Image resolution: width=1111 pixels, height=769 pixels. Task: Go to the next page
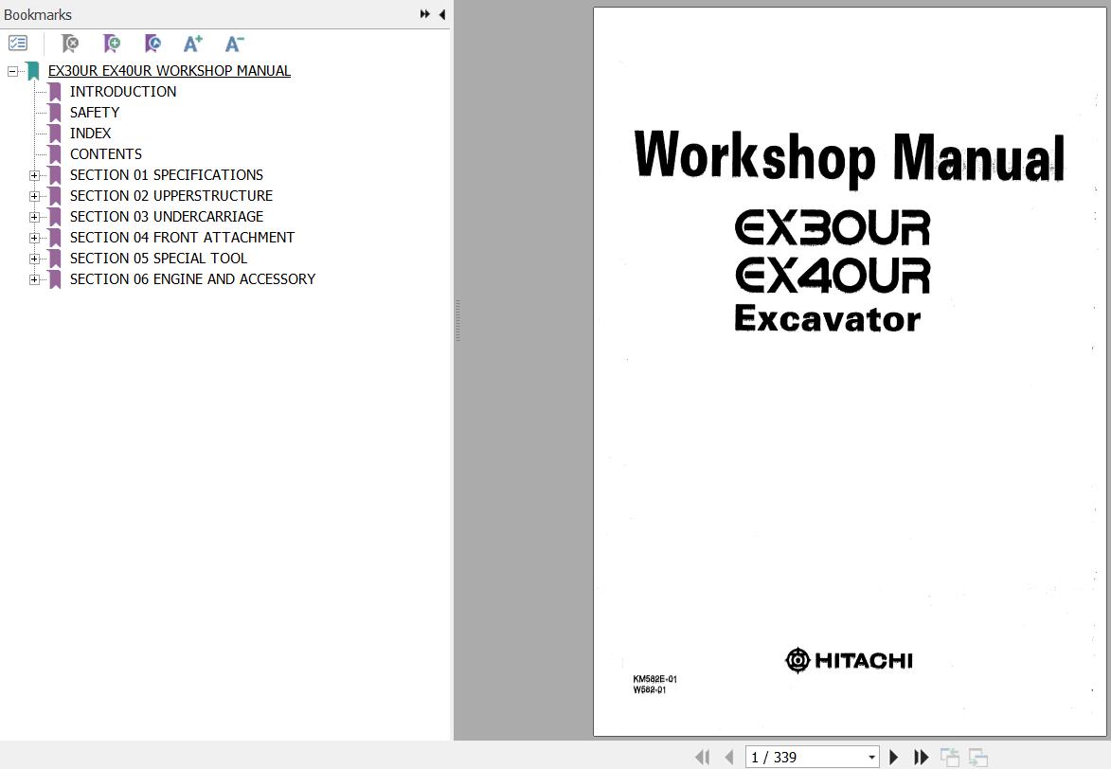(x=893, y=757)
